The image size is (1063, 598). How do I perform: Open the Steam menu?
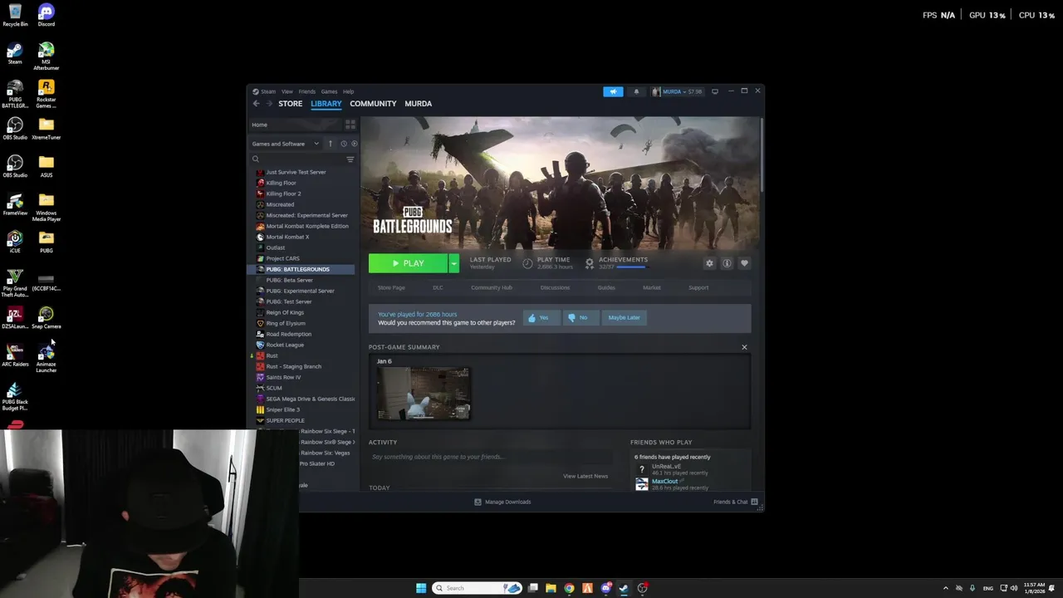click(265, 91)
